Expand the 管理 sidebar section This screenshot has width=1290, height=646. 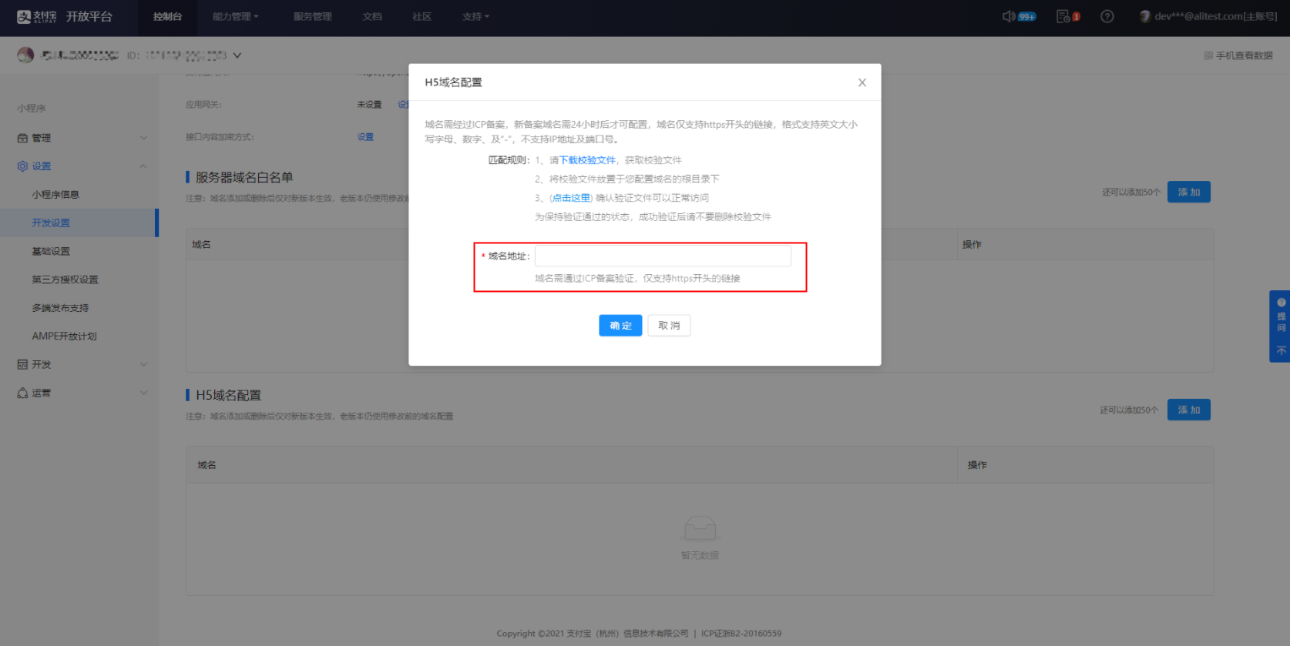click(x=143, y=138)
